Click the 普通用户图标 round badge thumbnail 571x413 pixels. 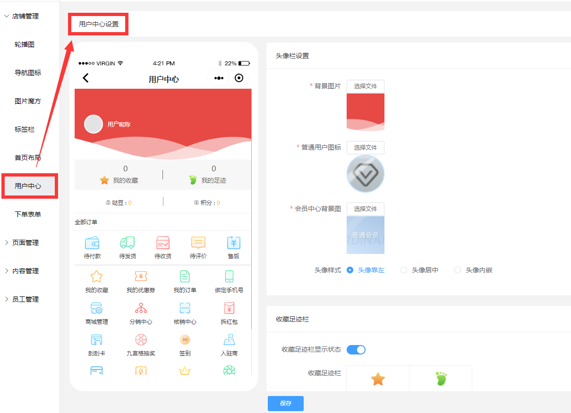point(366,174)
